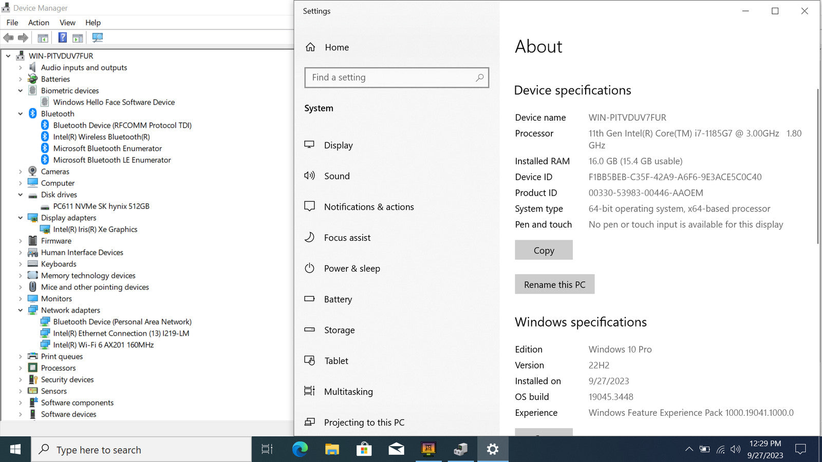This screenshot has height=462, width=822.
Task: Click the Multitasking icon in Settings
Action: pyautogui.click(x=309, y=391)
